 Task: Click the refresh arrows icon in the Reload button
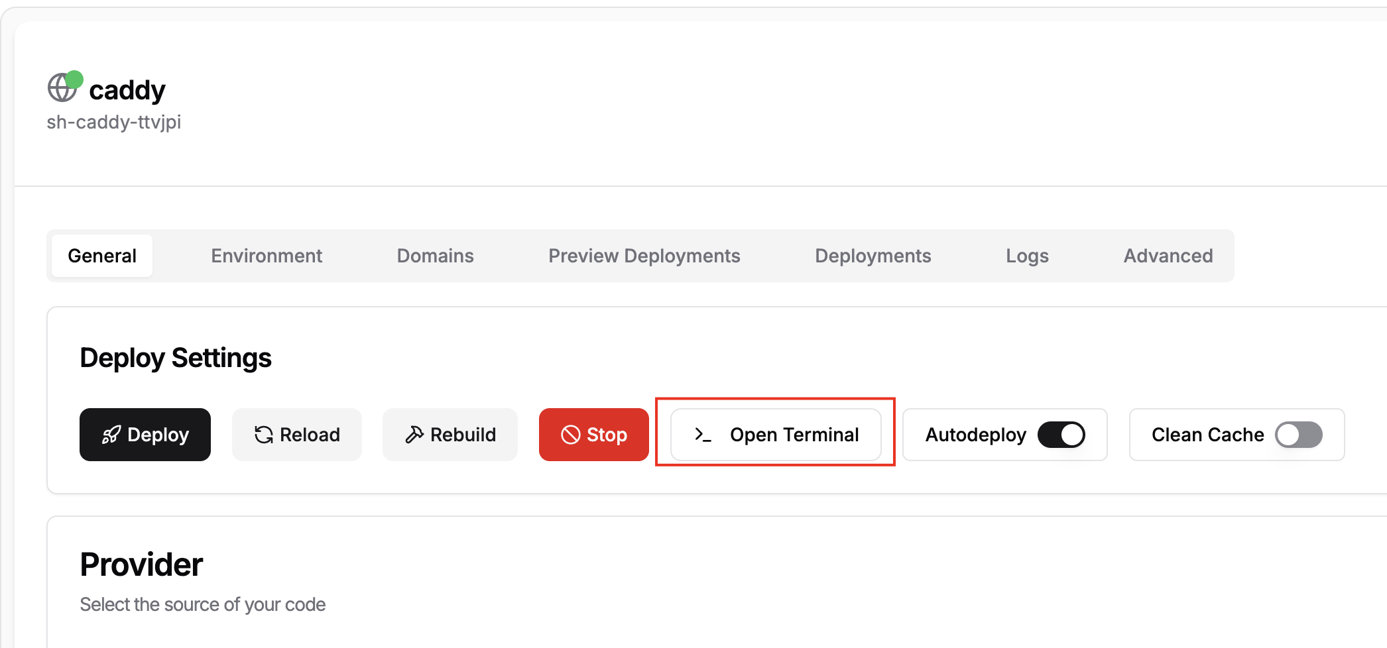click(x=264, y=435)
